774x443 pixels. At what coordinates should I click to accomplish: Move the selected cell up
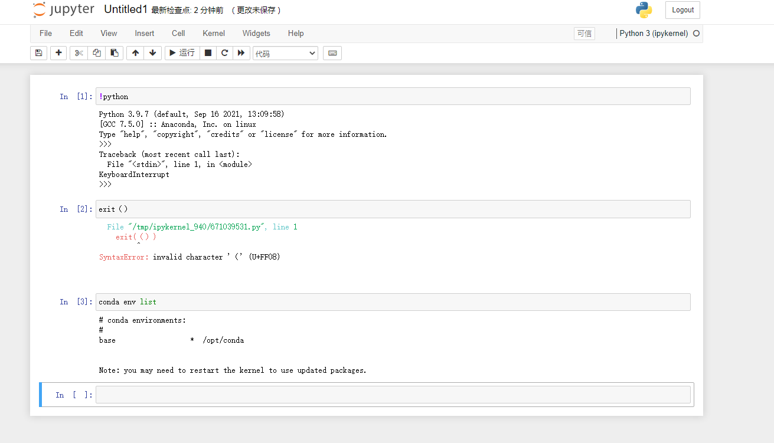click(x=135, y=52)
